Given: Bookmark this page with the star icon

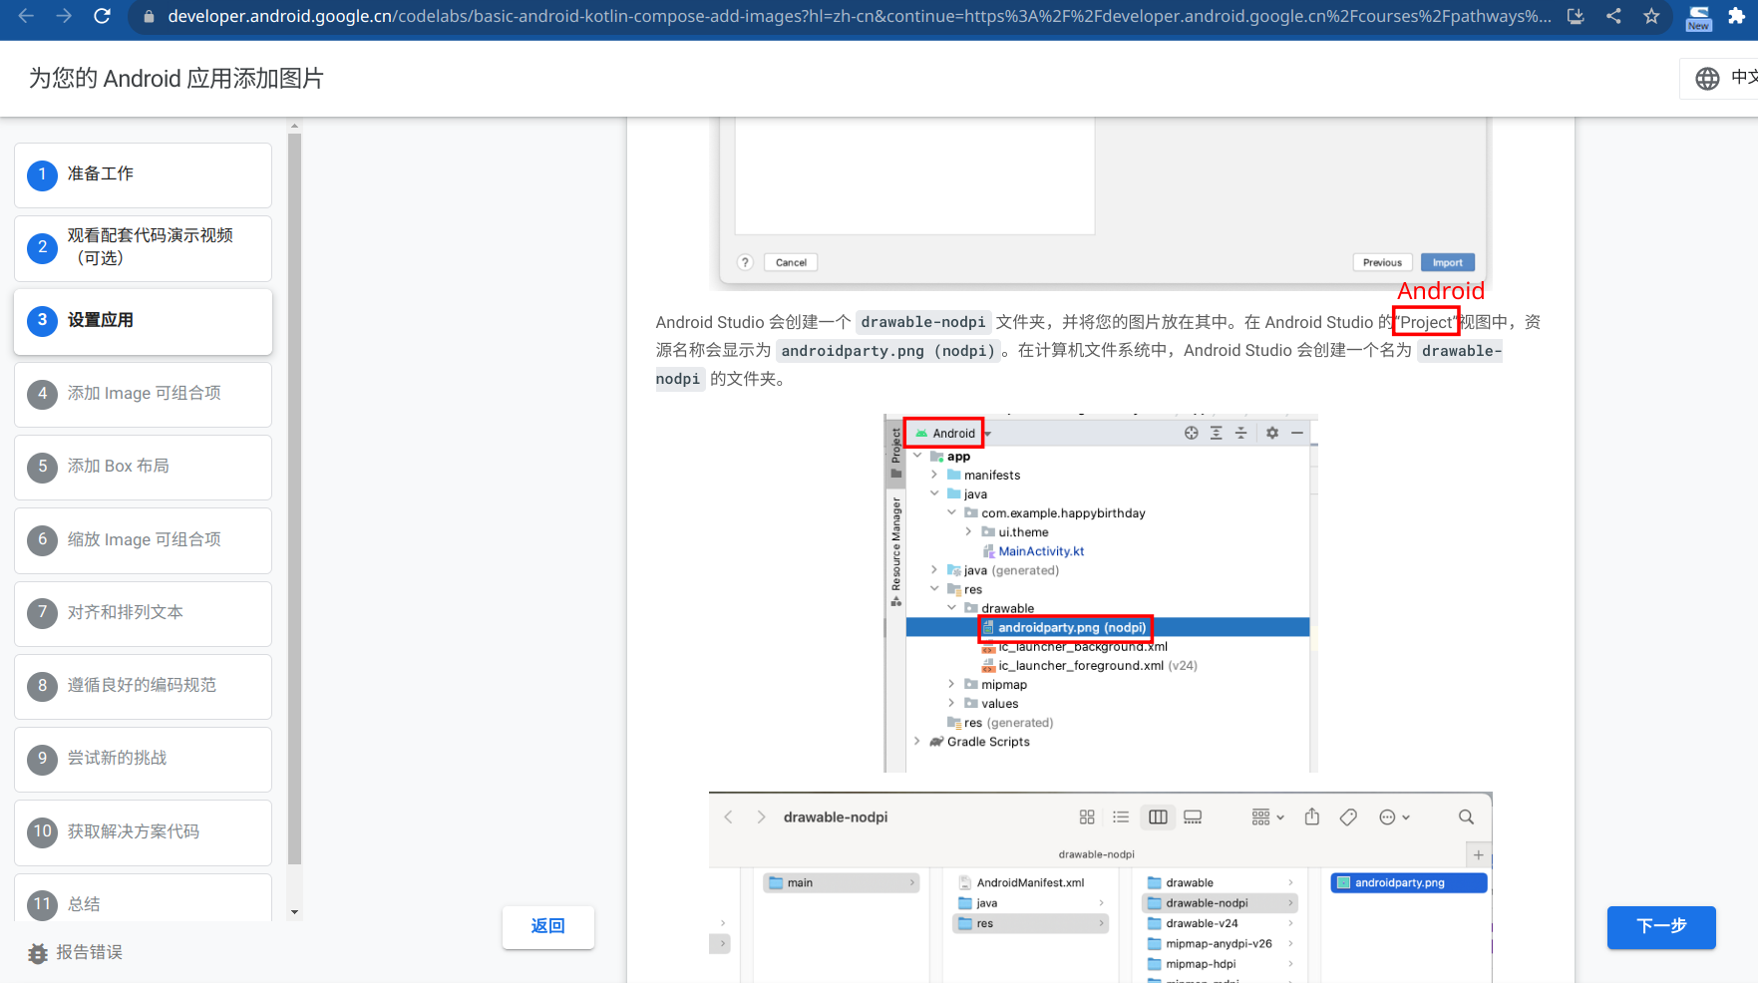Looking at the screenshot, I should [1651, 16].
